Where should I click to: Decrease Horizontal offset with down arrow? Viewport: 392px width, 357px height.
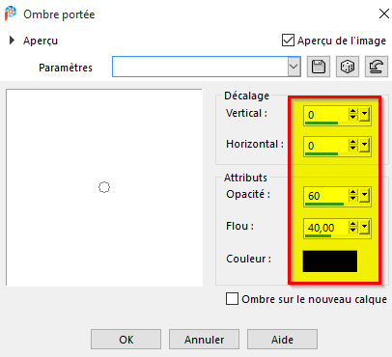[353, 149]
